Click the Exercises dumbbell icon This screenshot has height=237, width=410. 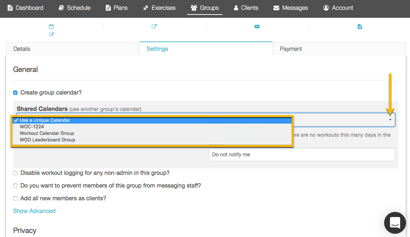point(146,8)
